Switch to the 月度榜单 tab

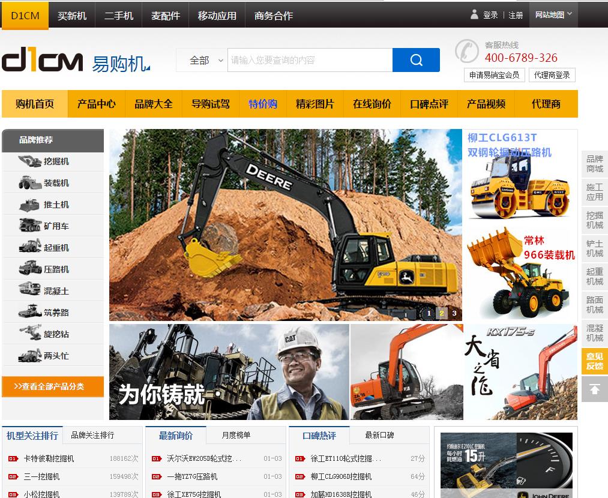tap(236, 435)
